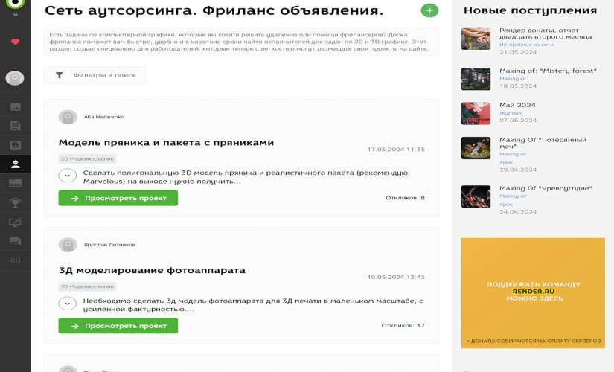
Task: Open the monitor icon in sidebar
Action: pos(16,222)
